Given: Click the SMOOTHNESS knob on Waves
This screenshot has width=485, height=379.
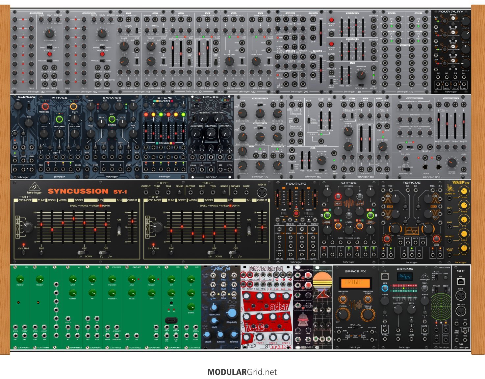Looking at the screenshot, I should pyautogui.click(x=59, y=133).
